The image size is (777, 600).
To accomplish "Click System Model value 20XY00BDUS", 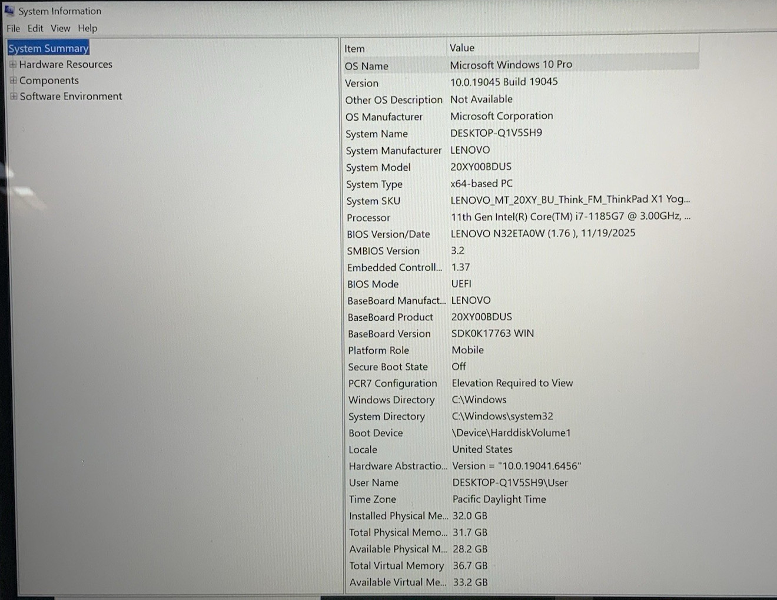I will (x=481, y=167).
